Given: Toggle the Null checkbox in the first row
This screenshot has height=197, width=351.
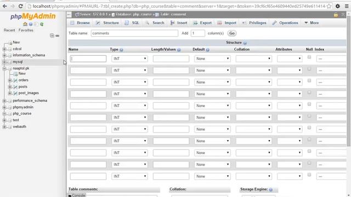Looking at the screenshot, I should 309,57.
